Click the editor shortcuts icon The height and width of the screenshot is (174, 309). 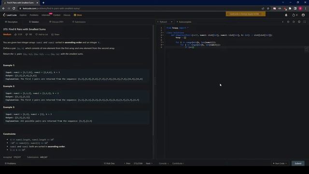pos(288,22)
